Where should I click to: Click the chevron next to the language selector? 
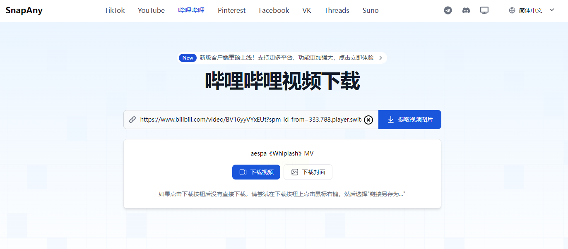coord(552,10)
